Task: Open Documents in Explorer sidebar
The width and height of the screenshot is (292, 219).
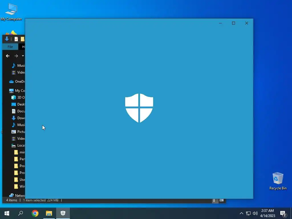Action: pyautogui.click(x=18, y=111)
